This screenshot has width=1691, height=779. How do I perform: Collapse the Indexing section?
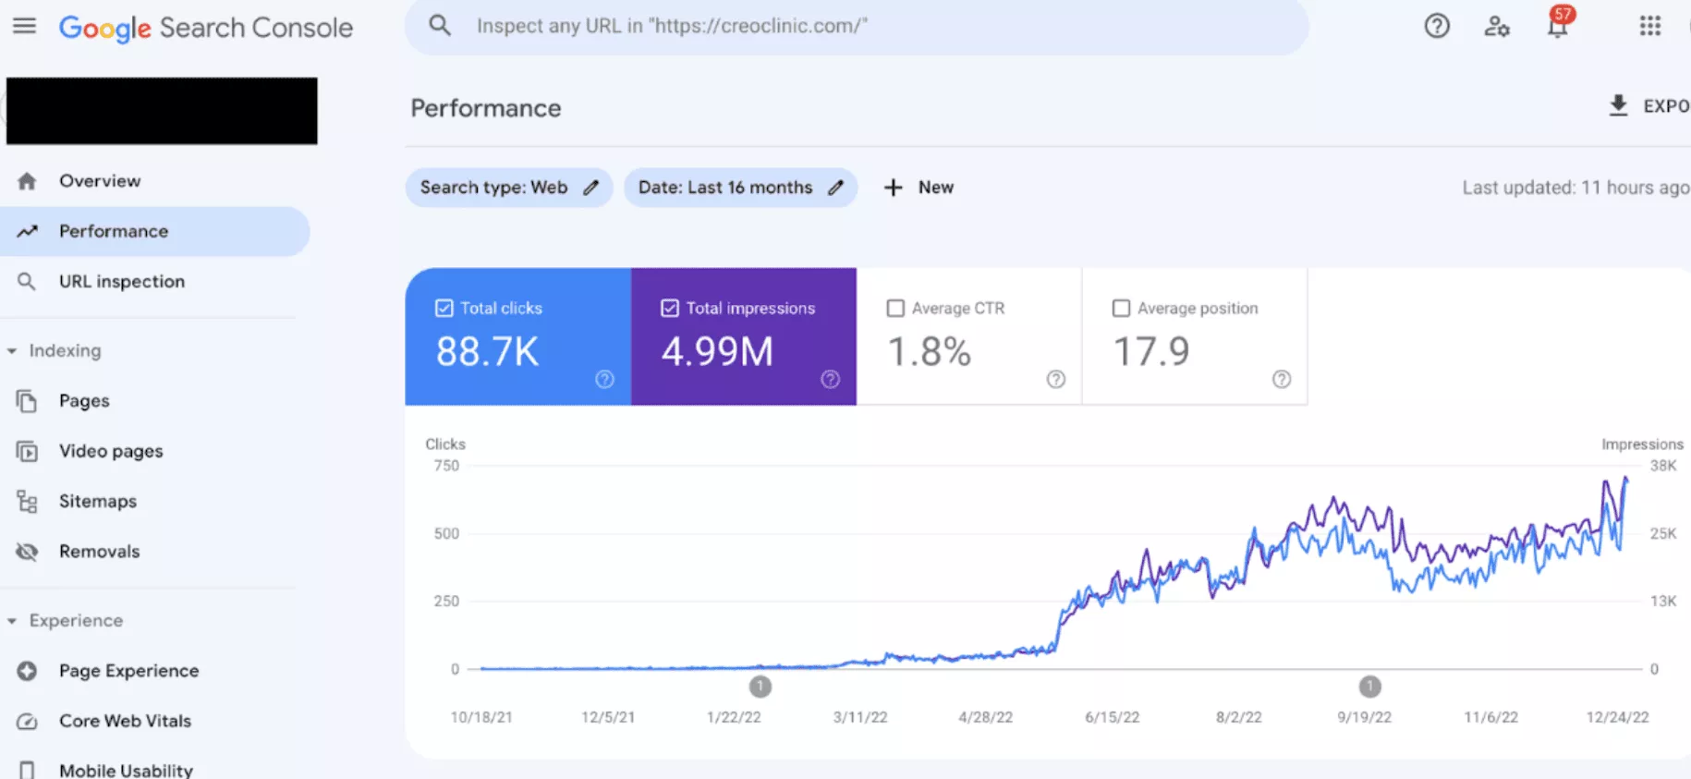tap(12, 351)
